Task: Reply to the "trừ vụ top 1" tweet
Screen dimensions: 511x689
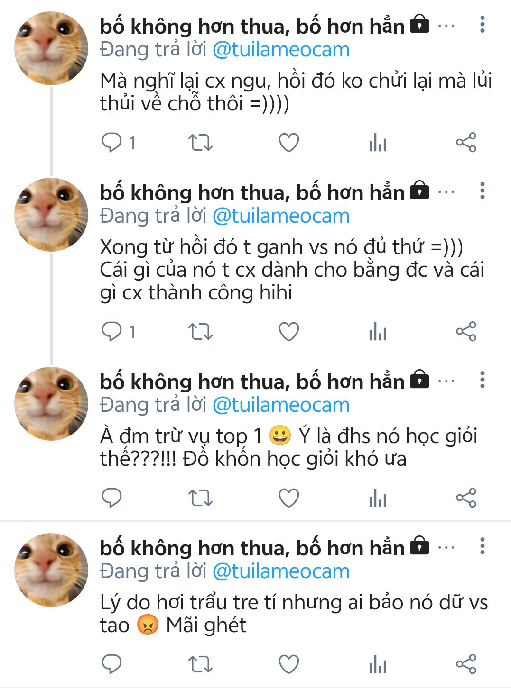Action: (x=112, y=498)
